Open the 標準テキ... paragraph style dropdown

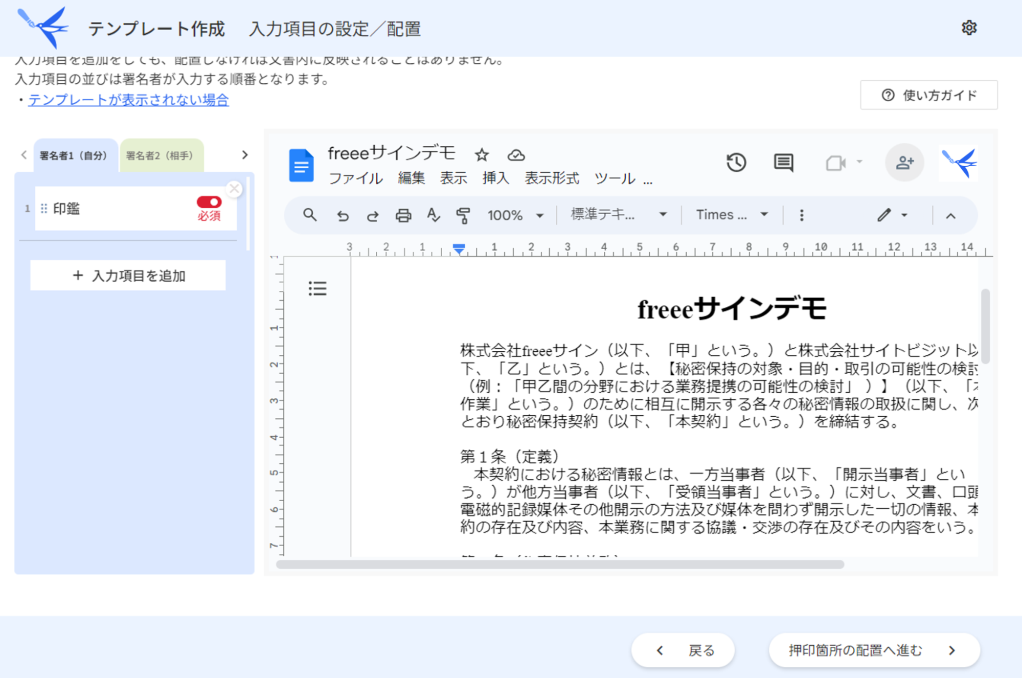coord(619,215)
